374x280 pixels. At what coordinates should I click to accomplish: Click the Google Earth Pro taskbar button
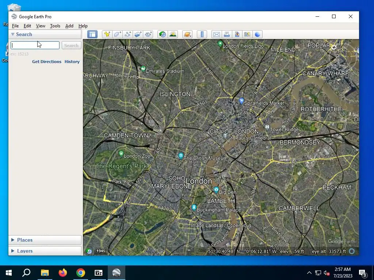pyautogui.click(x=117, y=273)
